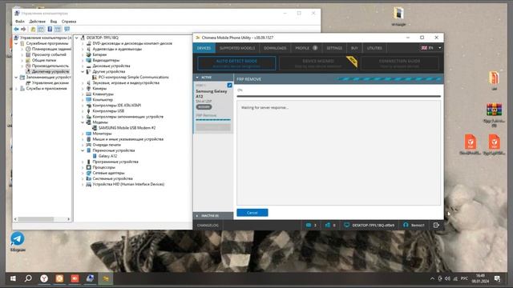513x288 pixels.
Task: Click the credits icon in Chimera status bar
Action: coord(309,225)
